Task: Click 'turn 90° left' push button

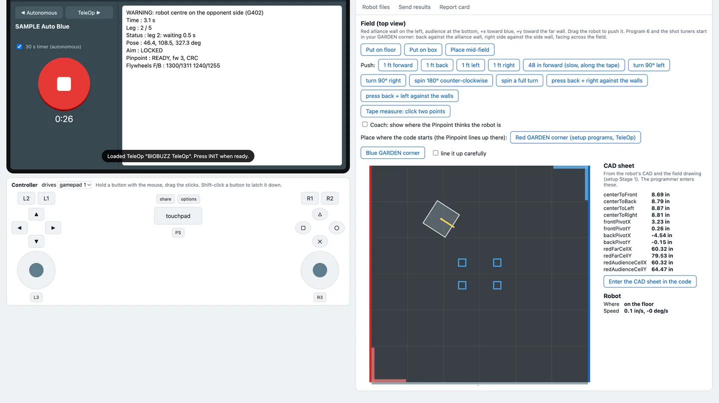Action: [x=649, y=65]
